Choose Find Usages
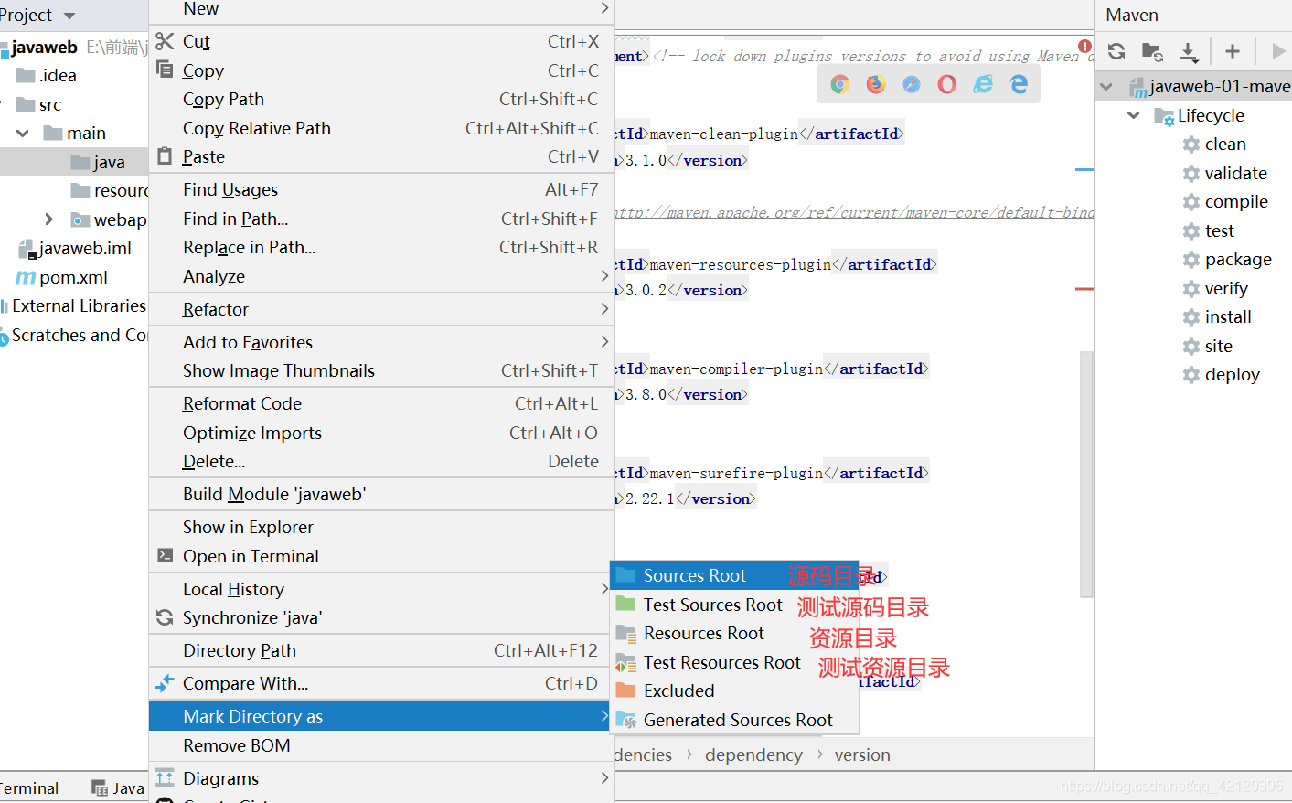The width and height of the screenshot is (1292, 803). [x=381, y=189]
